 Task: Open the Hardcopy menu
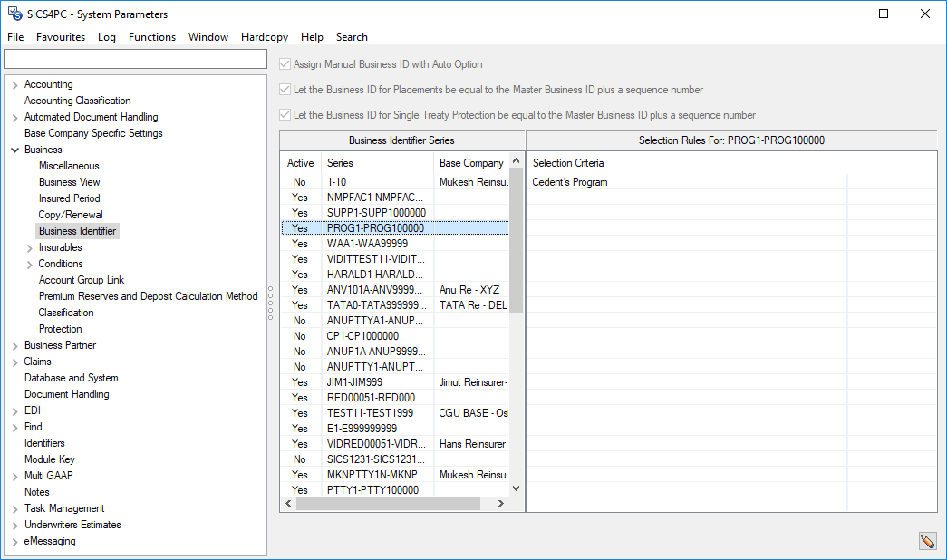point(264,37)
